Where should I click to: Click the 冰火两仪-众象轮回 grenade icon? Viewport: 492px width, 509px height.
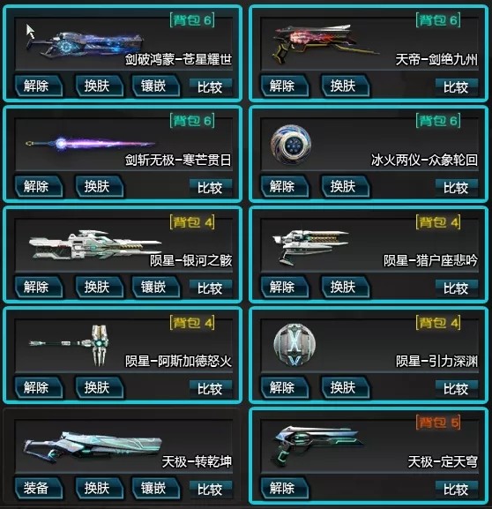pyautogui.click(x=291, y=145)
